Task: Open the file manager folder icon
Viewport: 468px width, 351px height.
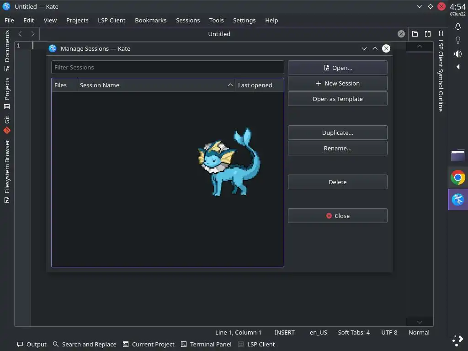Action: [x=458, y=155]
